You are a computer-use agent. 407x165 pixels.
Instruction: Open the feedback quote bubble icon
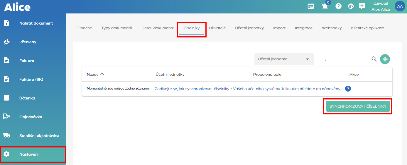click(x=362, y=6)
